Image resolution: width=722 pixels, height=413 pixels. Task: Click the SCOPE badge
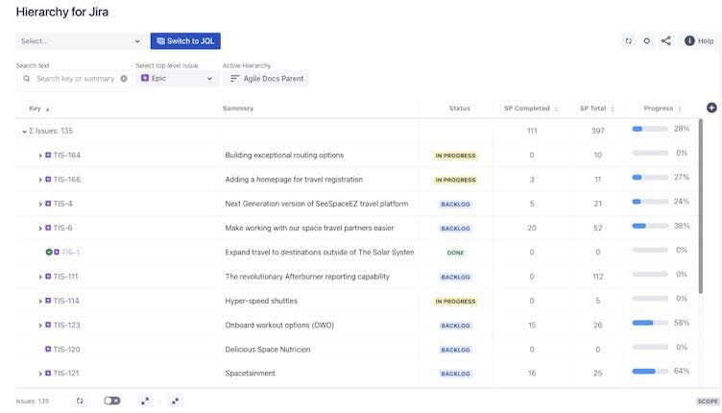click(x=708, y=401)
